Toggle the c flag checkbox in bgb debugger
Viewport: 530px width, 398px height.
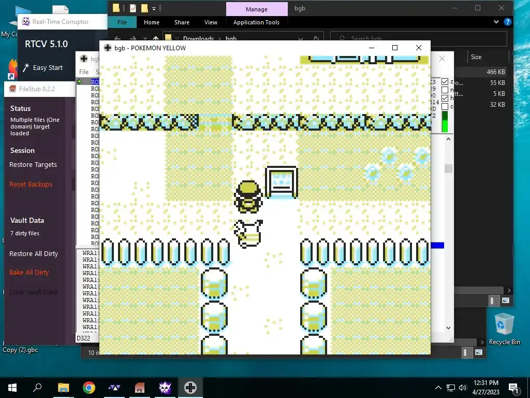[x=445, y=107]
